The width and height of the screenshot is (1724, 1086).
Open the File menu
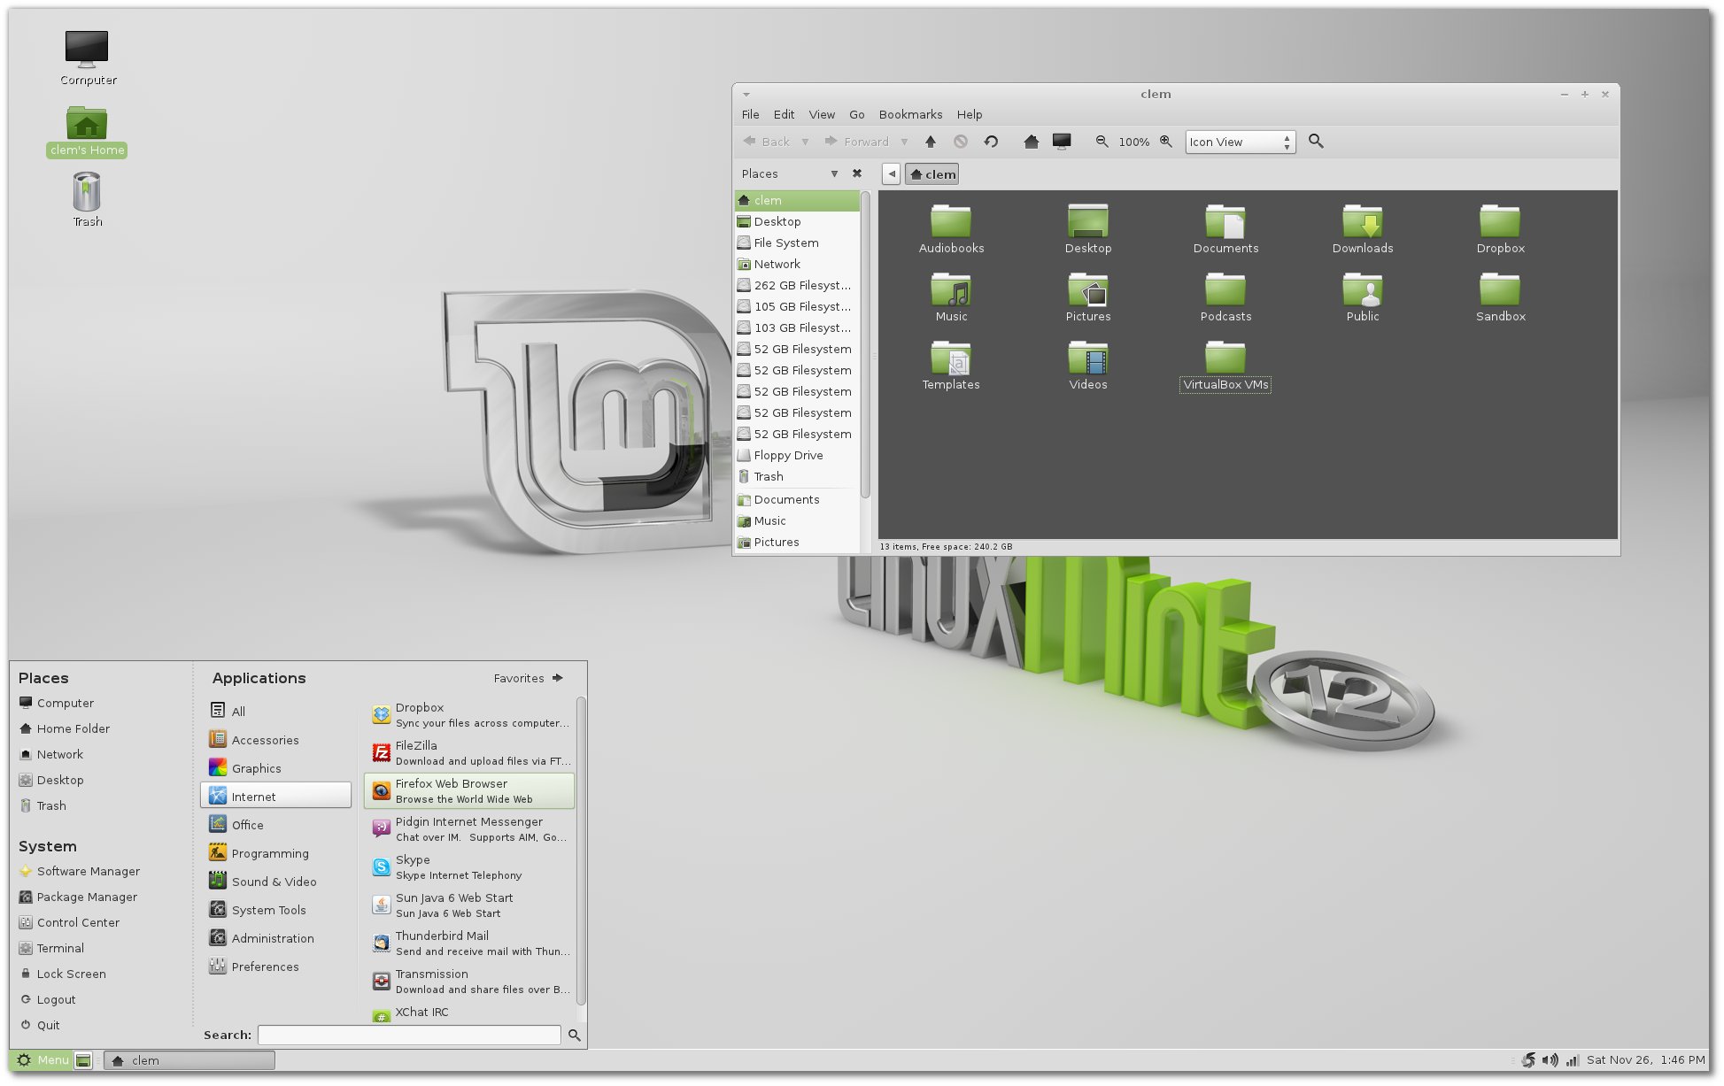tap(750, 114)
